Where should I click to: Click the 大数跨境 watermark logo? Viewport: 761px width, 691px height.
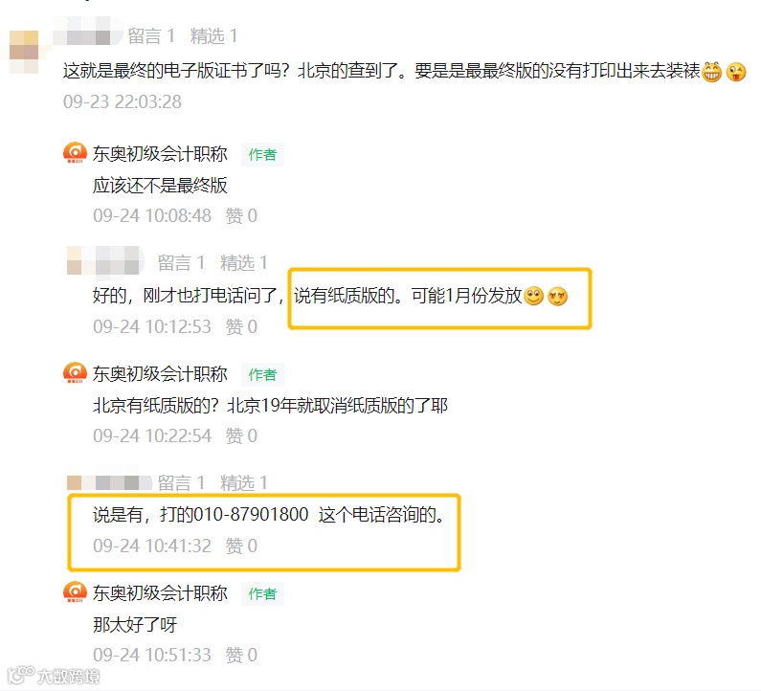tap(54, 676)
